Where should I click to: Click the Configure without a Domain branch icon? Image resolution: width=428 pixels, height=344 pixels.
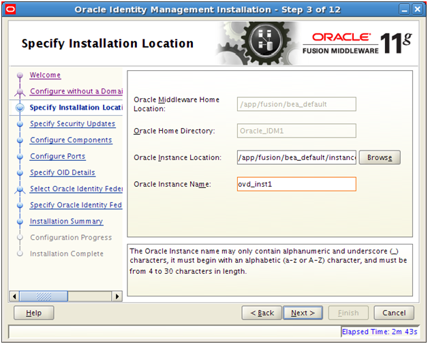(20, 92)
